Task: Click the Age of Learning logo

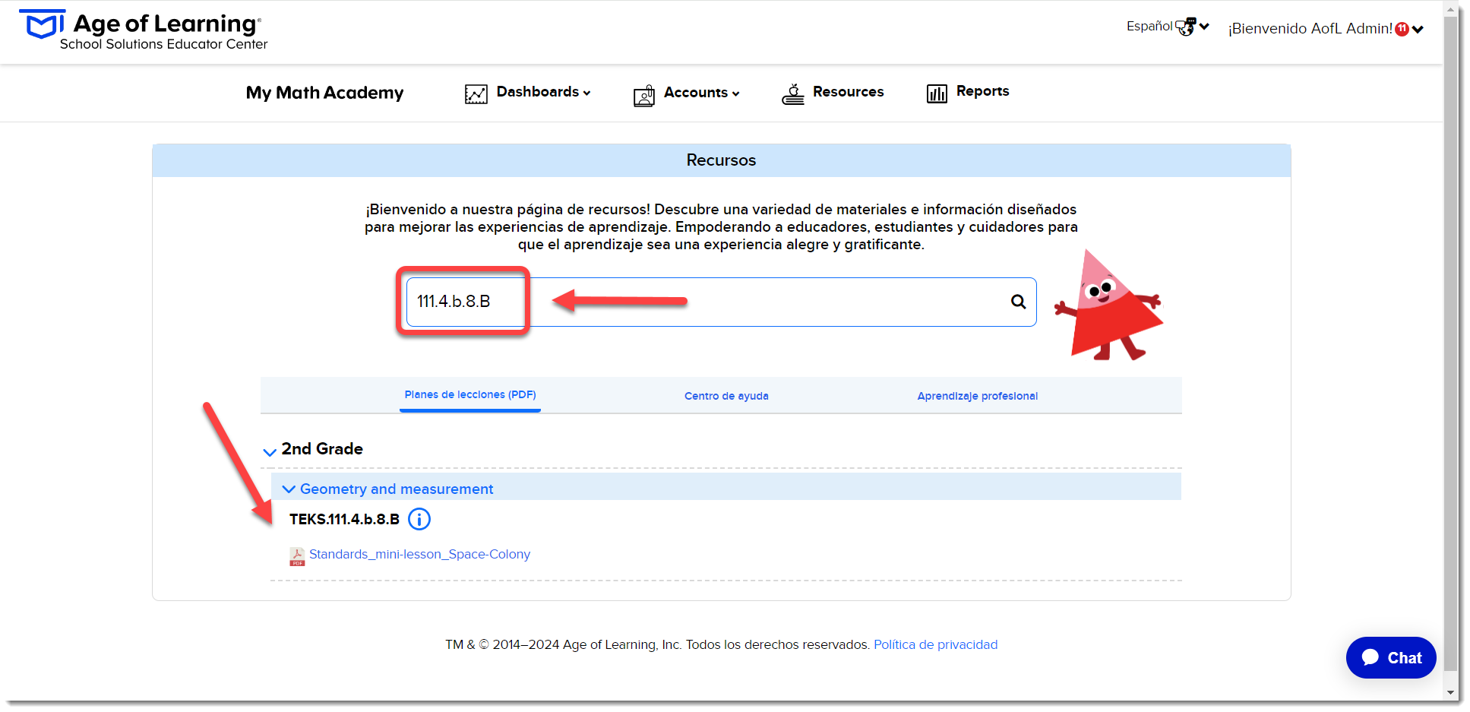Action: [143, 30]
